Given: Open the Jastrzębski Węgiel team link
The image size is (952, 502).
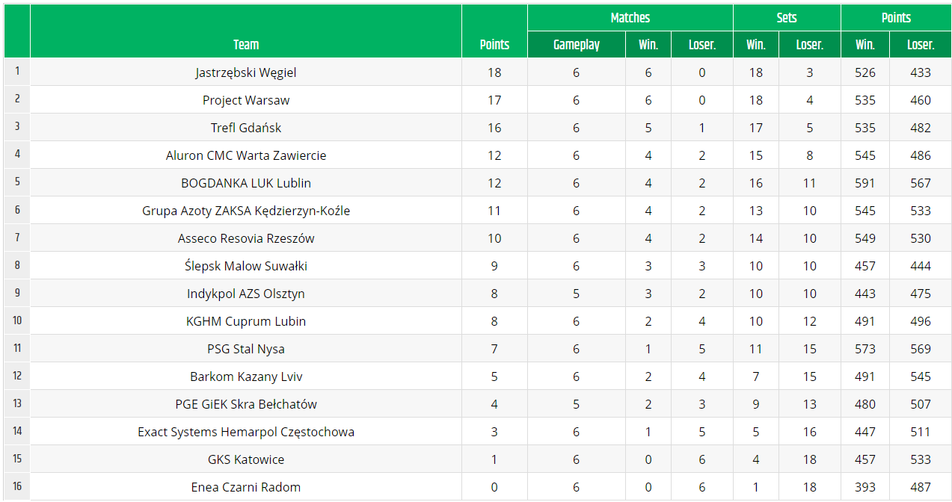Looking at the screenshot, I should click(246, 72).
